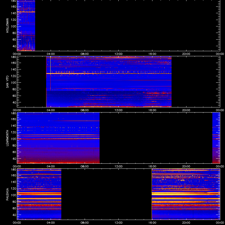Click 20:00 tick label under Holloman plot
Screen dimensions: 225x225
coord(186,54)
